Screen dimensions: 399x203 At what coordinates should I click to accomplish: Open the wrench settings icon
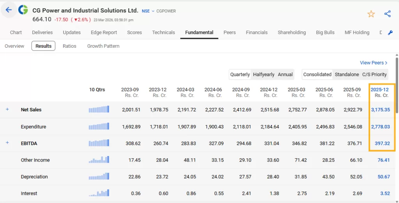(390, 33)
